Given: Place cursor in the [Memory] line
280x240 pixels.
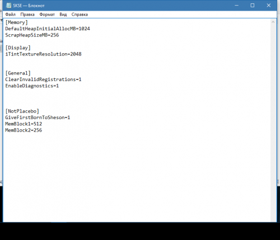Looking at the screenshot, I should point(16,22).
